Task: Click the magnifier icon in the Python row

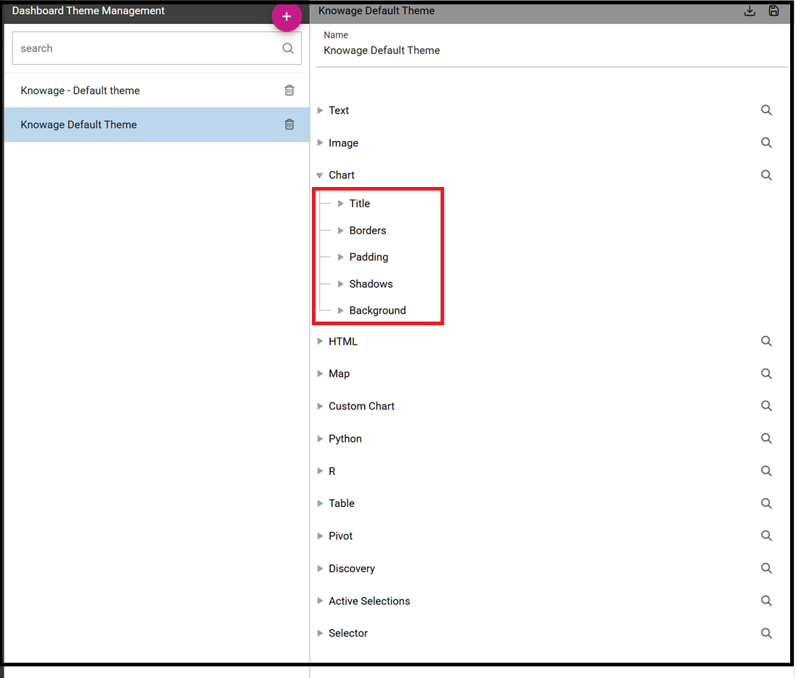Action: [766, 438]
